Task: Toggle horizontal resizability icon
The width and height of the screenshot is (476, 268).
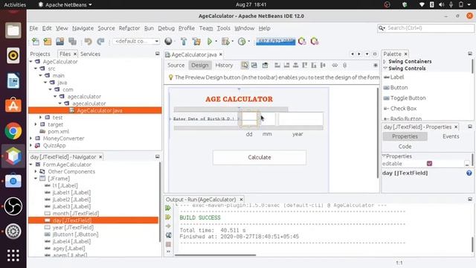Action: [335, 66]
